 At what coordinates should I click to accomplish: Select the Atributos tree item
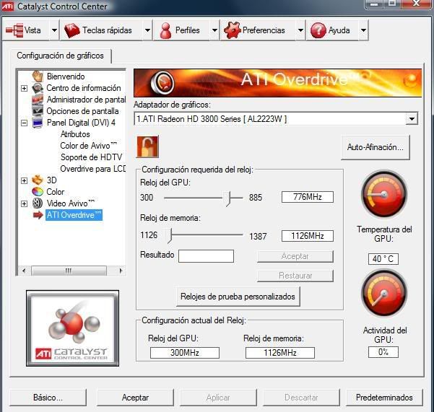75,134
